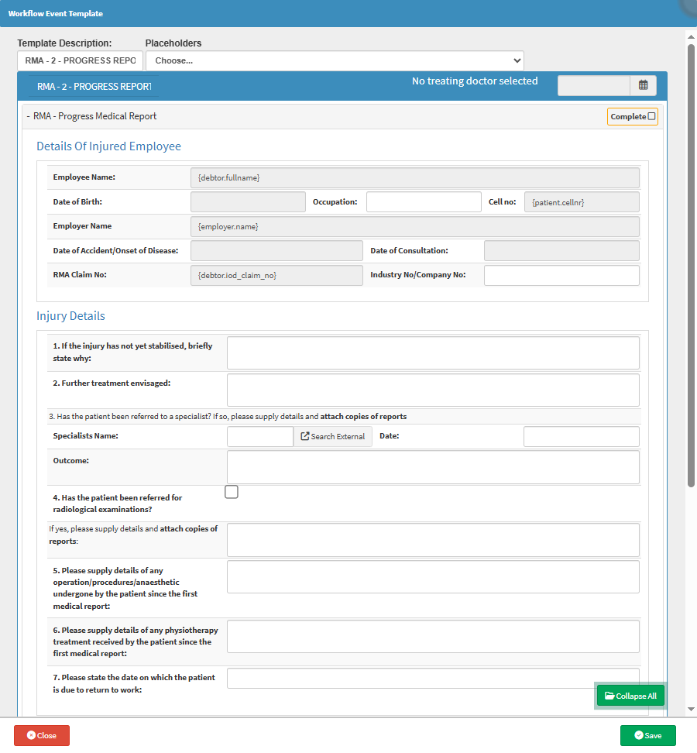Click the treating doctor date field
Image resolution: width=697 pixels, height=753 pixels.
pyautogui.click(x=594, y=85)
